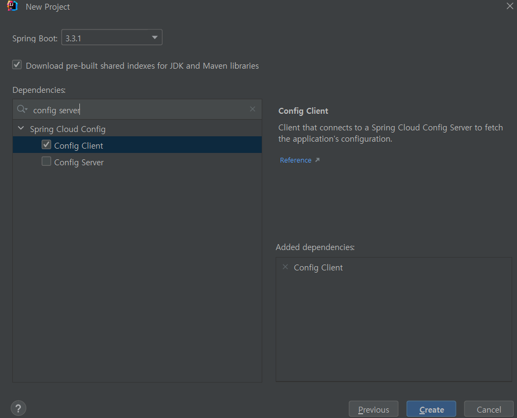Image resolution: width=517 pixels, height=418 pixels.
Task: Collapse the Spring Cloud Config group
Action: point(21,128)
